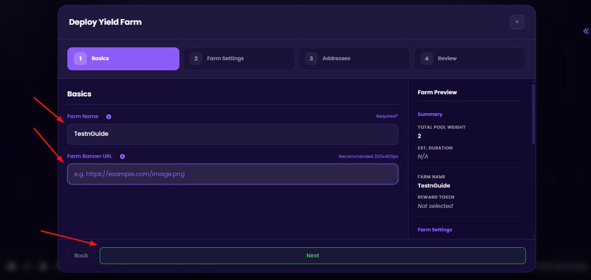Click the TOTAL POOL WEIGHT label

pyautogui.click(x=441, y=127)
